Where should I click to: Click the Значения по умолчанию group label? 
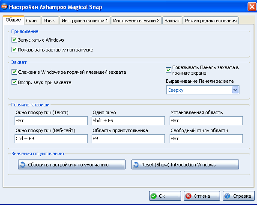click(x=38, y=154)
